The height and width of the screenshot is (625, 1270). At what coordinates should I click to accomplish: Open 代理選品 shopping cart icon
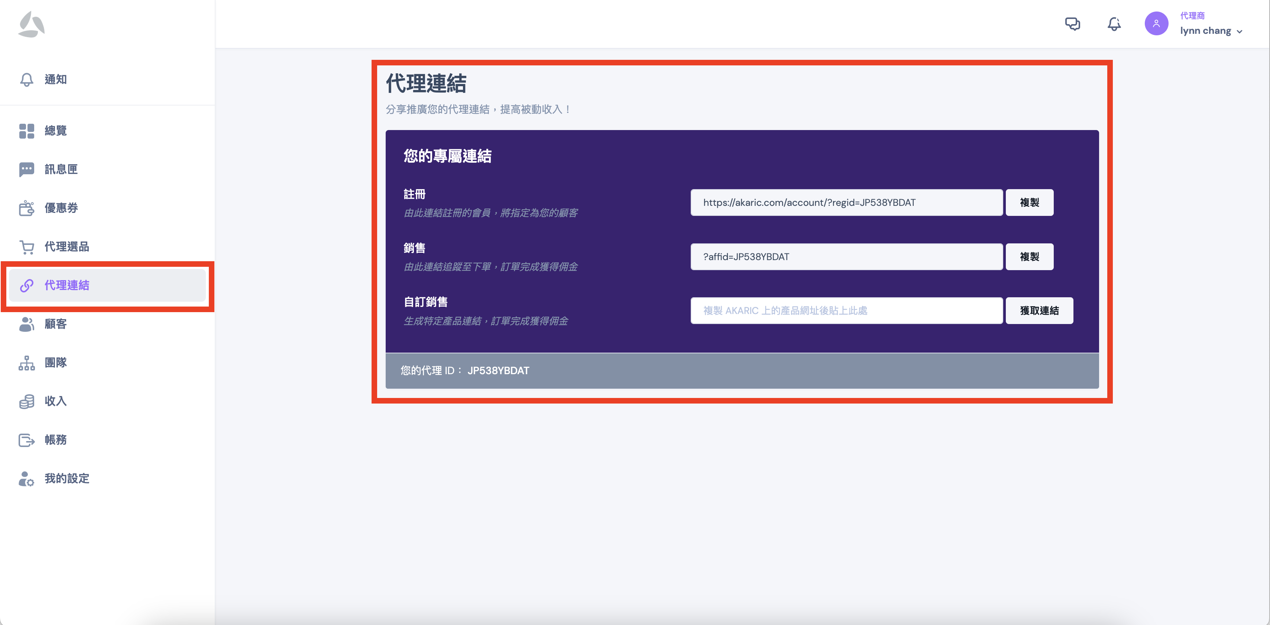click(x=27, y=246)
